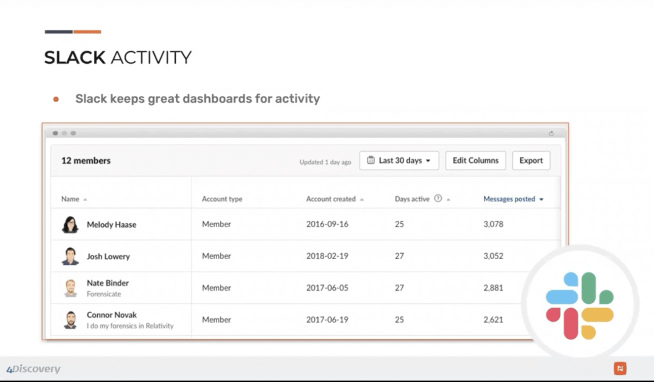The width and height of the screenshot is (654, 382).
Task: Click Melody Haase's profile avatar
Action: 70,224
